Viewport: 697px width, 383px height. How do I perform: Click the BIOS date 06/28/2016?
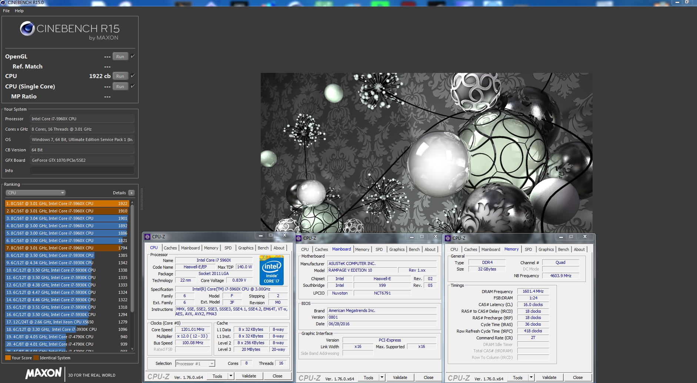pyautogui.click(x=382, y=324)
